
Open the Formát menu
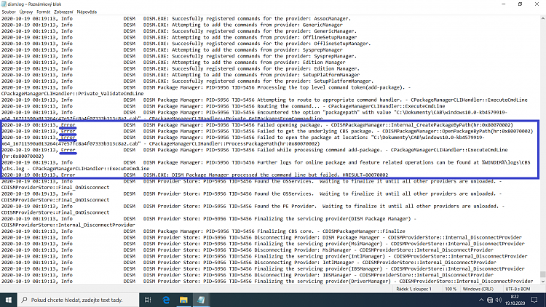tap(43, 12)
